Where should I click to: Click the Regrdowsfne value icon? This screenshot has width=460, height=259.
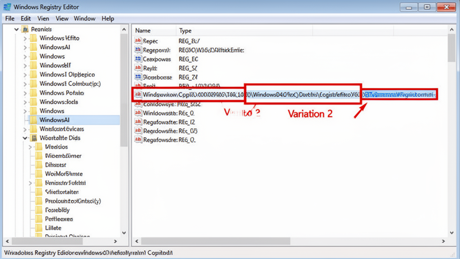[138, 131]
